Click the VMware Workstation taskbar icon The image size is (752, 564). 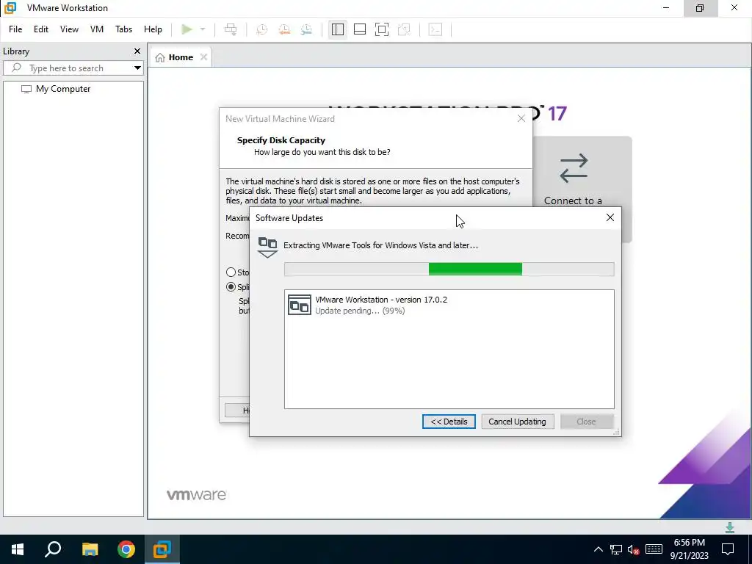162,549
